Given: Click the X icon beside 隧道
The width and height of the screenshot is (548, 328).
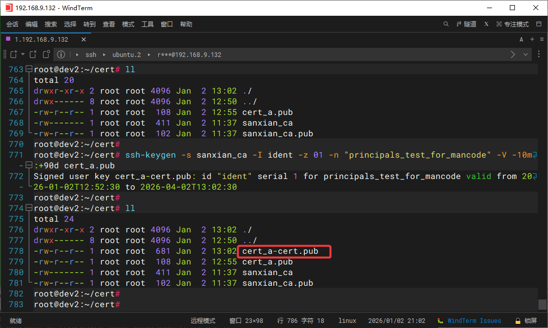Looking at the screenshot, I should click(x=486, y=24).
